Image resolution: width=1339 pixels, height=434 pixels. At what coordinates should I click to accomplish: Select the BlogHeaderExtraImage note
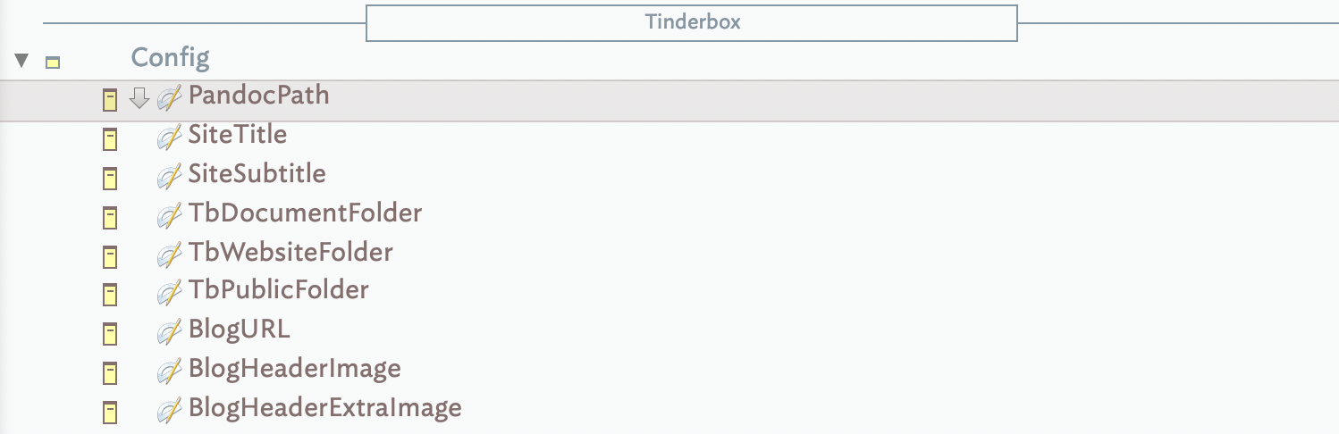pyautogui.click(x=324, y=408)
